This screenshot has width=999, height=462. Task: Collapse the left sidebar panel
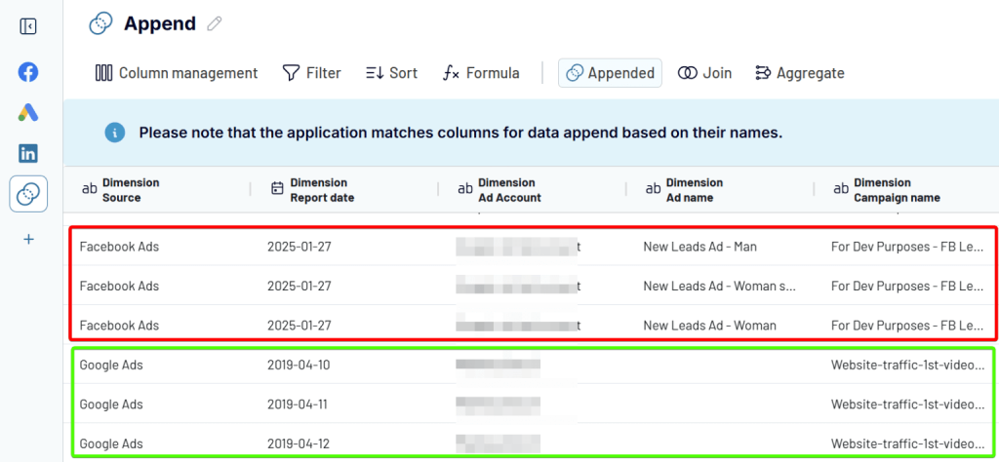(x=28, y=26)
